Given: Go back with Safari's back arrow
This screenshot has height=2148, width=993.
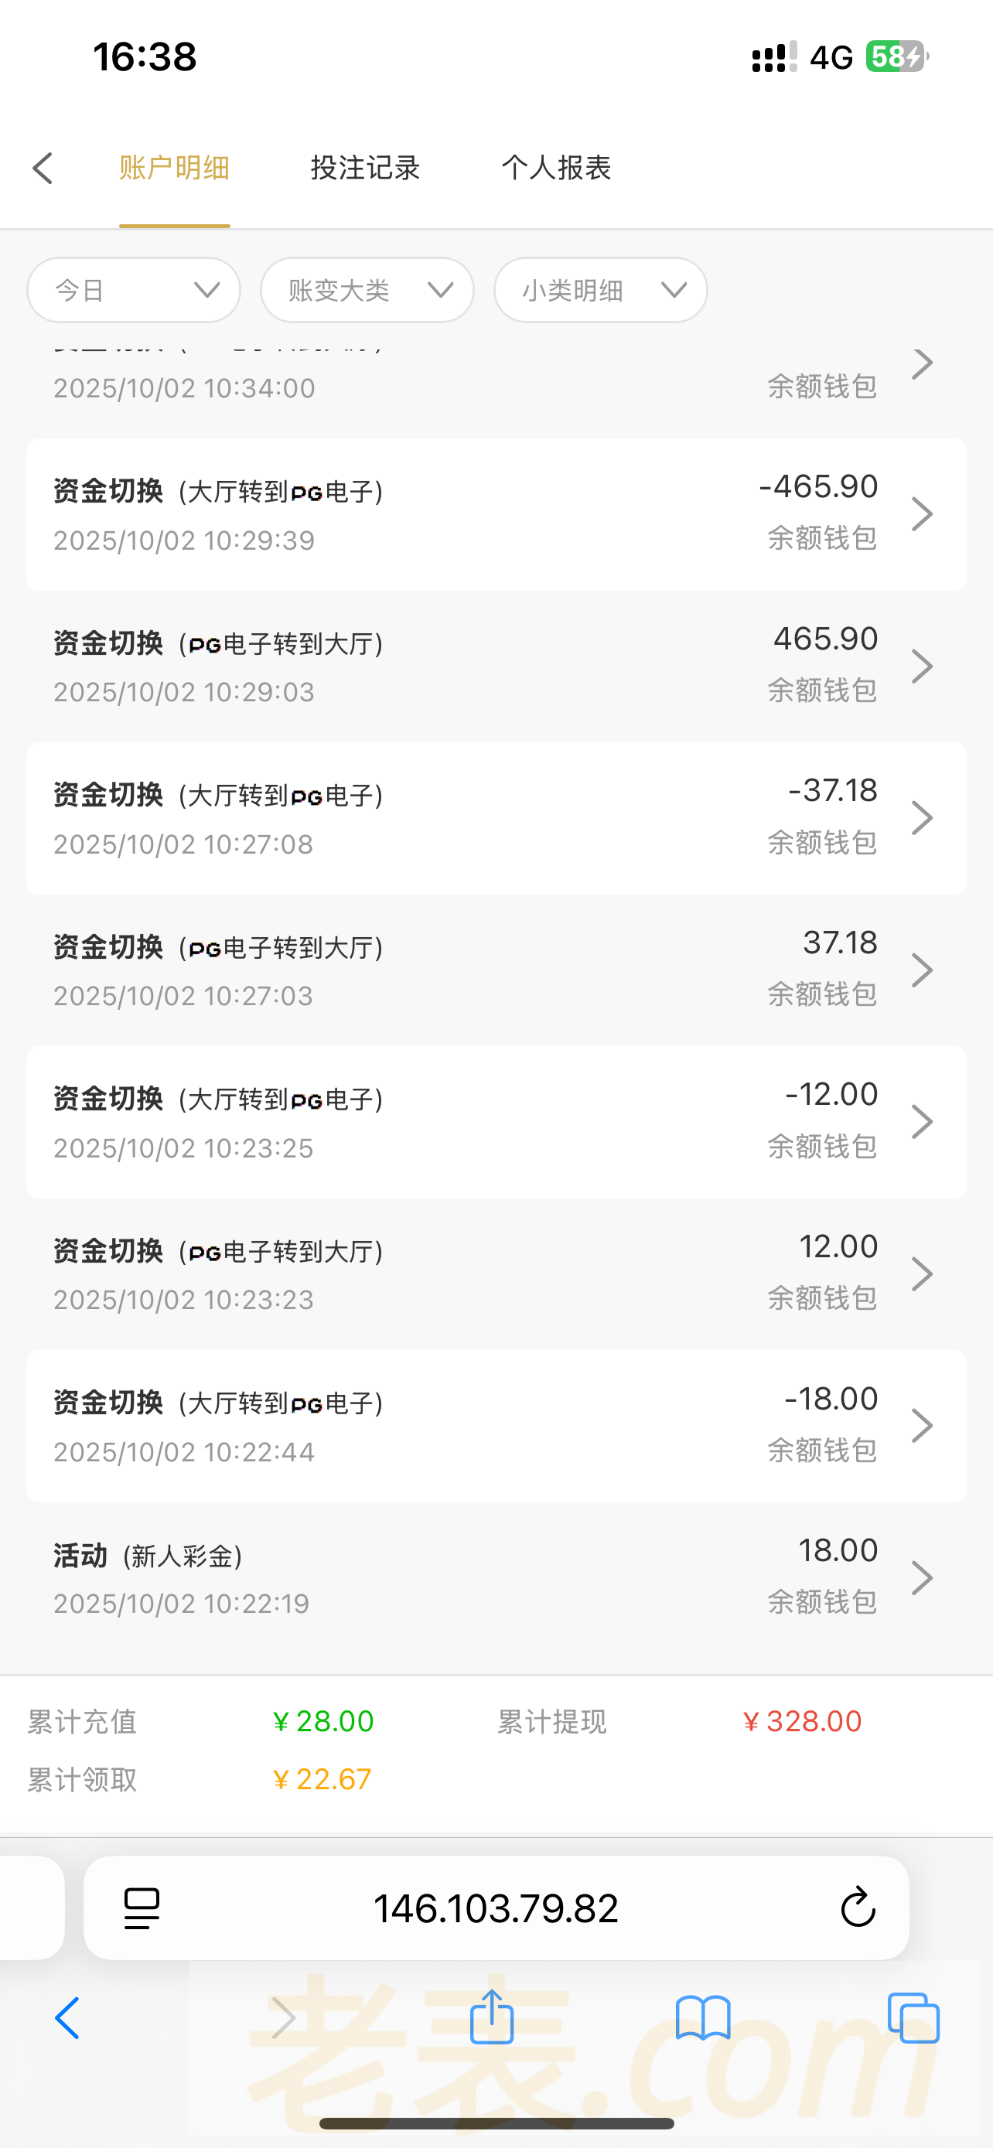Looking at the screenshot, I should [x=67, y=2018].
